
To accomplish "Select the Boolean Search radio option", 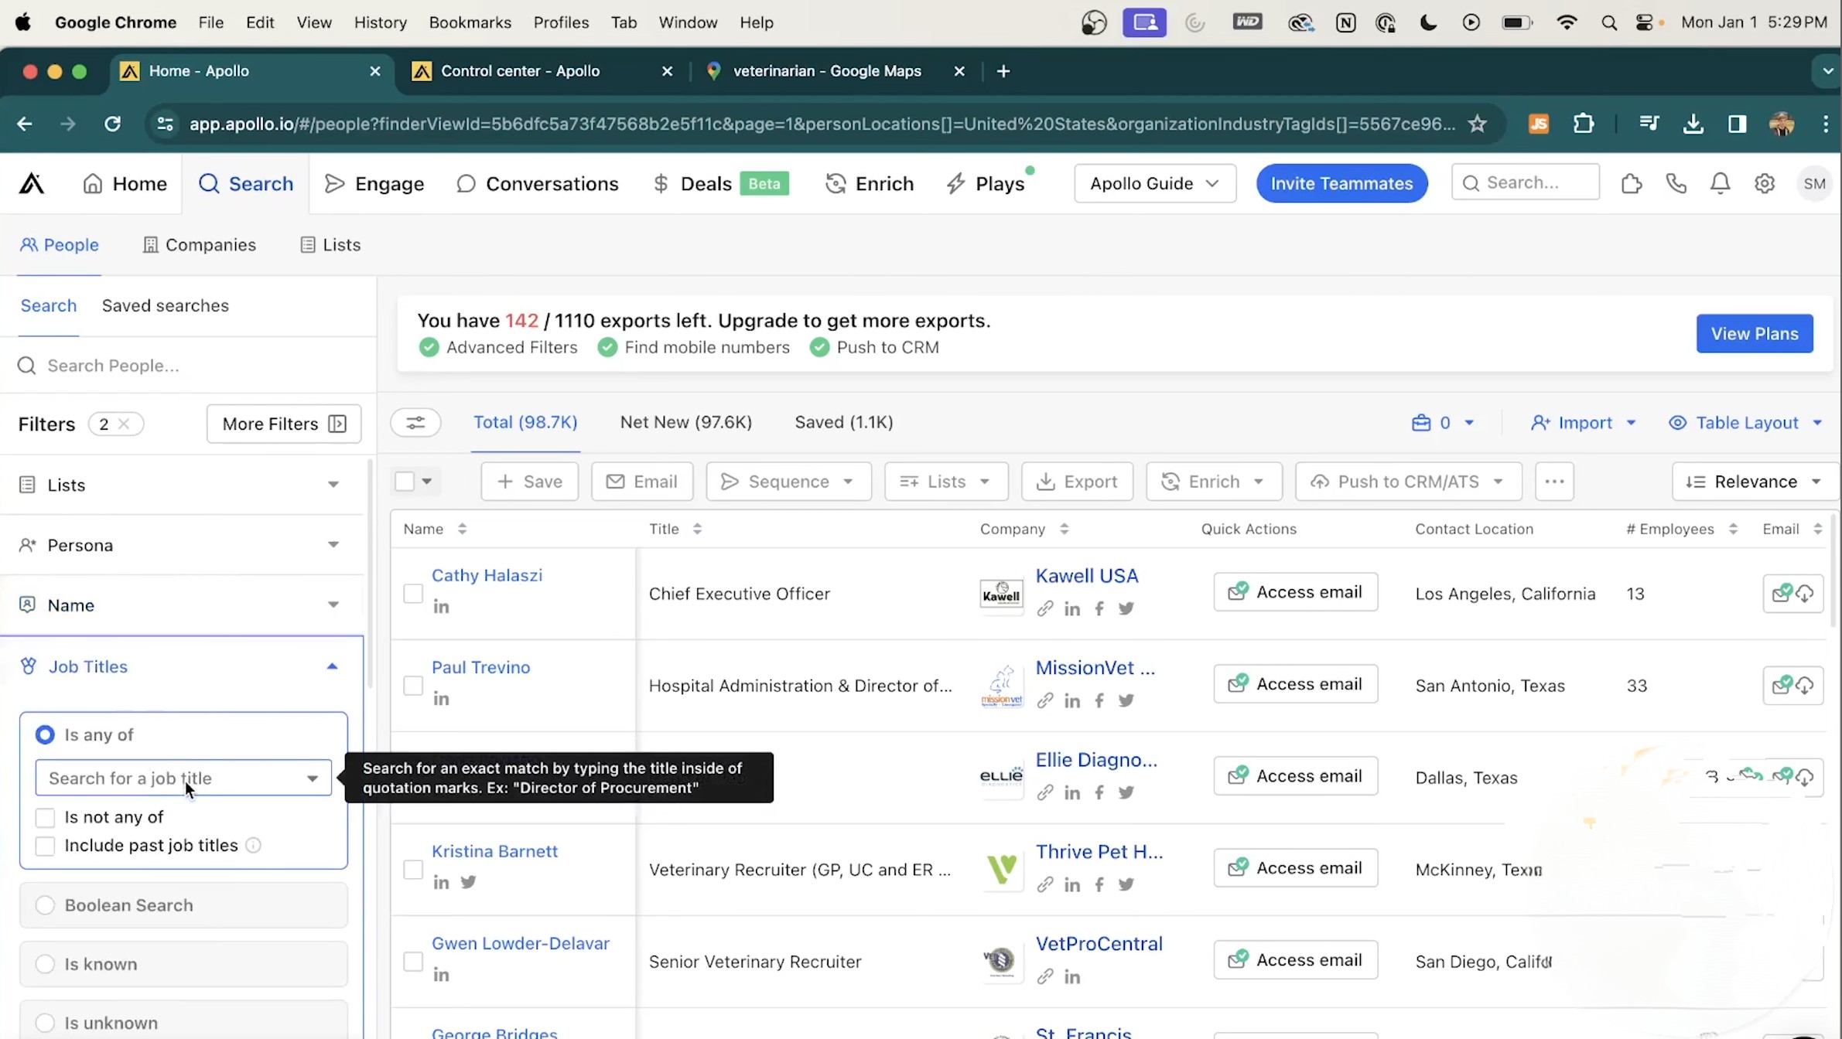I will pyautogui.click(x=45, y=905).
